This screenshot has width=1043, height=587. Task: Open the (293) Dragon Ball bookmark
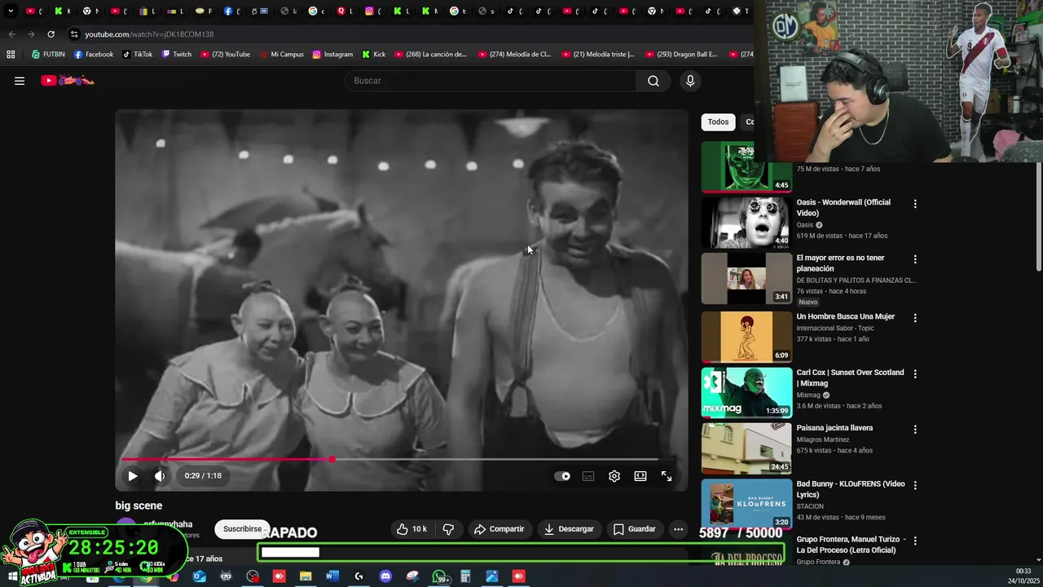click(x=680, y=55)
